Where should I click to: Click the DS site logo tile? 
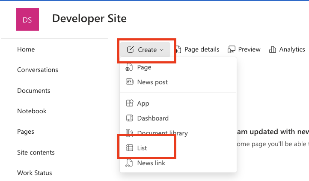(27, 20)
